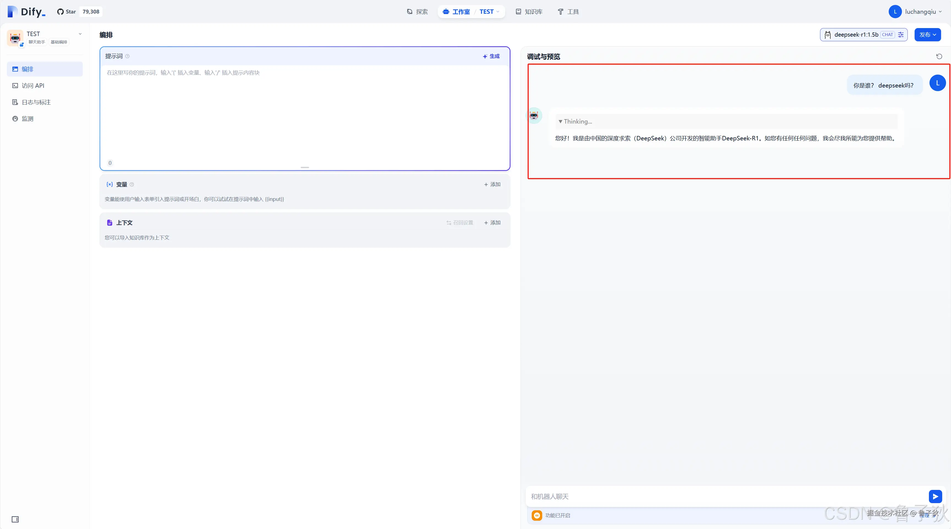Click the TEST app robot avatar
951x529 pixels.
coord(15,38)
